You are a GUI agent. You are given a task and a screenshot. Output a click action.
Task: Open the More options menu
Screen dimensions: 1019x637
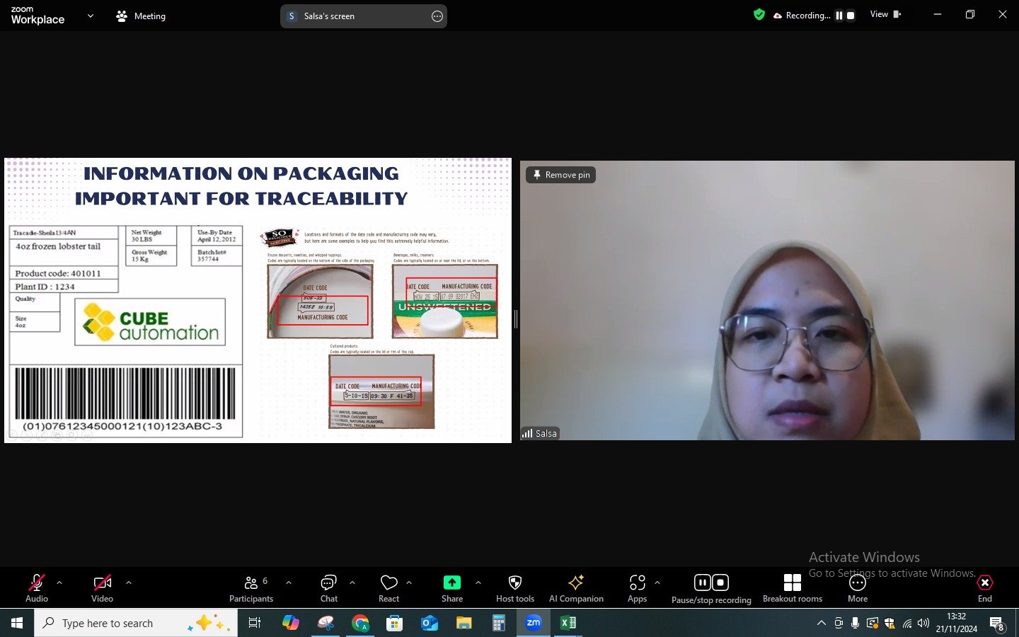tap(858, 588)
